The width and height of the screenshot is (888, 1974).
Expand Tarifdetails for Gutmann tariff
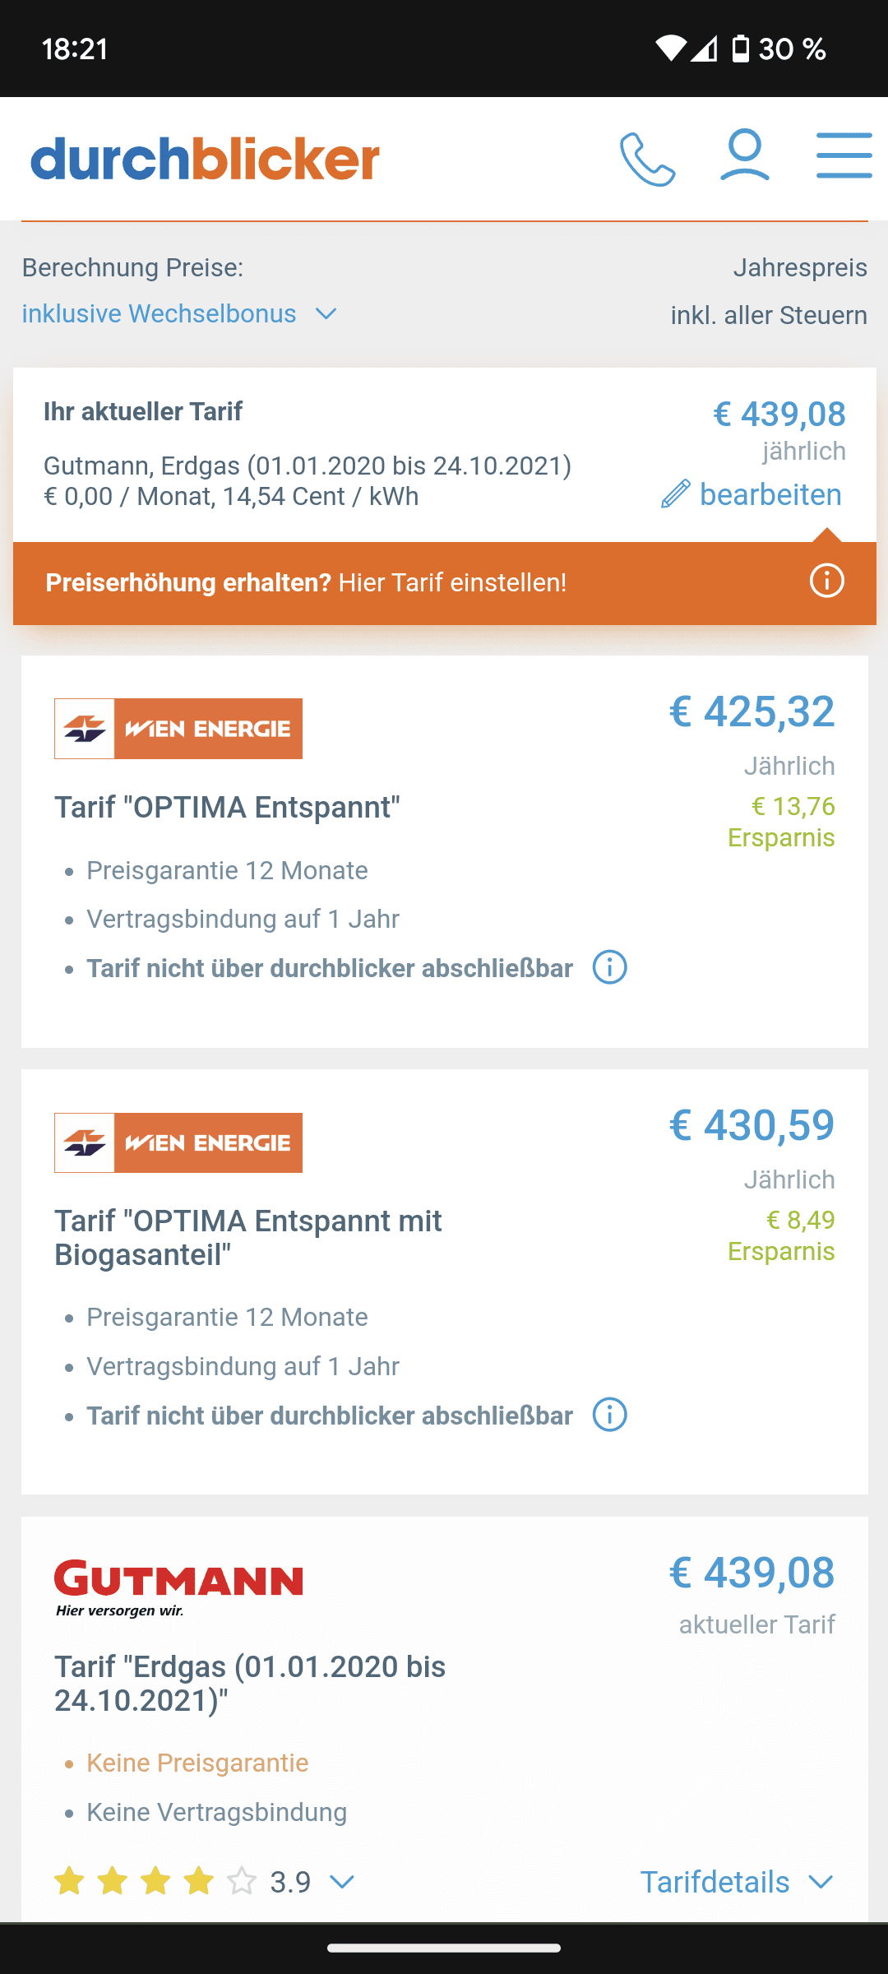click(736, 1882)
